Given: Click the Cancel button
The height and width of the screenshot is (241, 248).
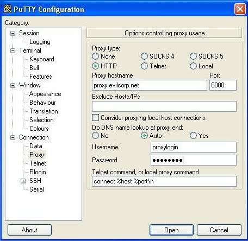Looking at the screenshot, I should point(219,230).
